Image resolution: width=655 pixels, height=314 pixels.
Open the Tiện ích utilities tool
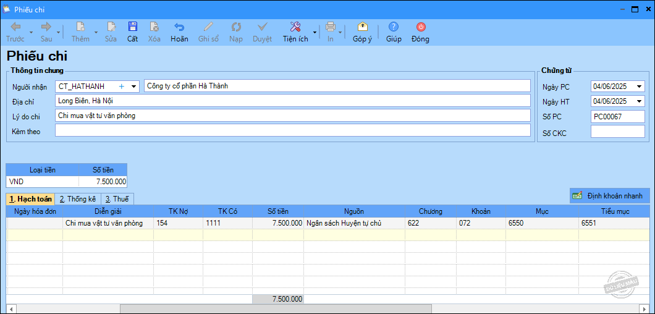click(x=295, y=32)
